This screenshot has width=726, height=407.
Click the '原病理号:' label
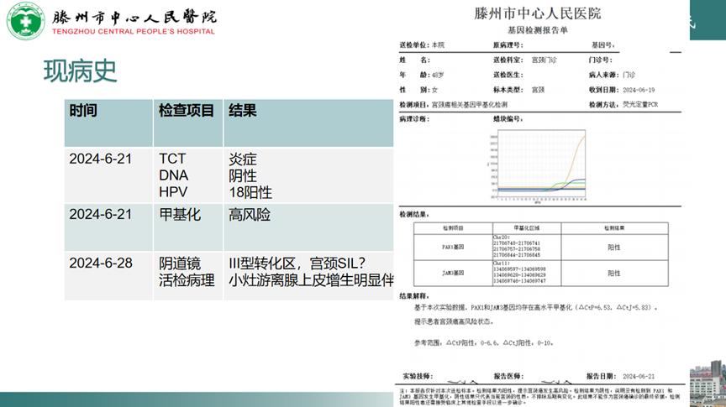[508, 44]
